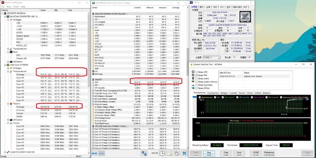Click the CPU-Z title bar app icon
The width and height of the screenshot is (316, 158).
192,2
